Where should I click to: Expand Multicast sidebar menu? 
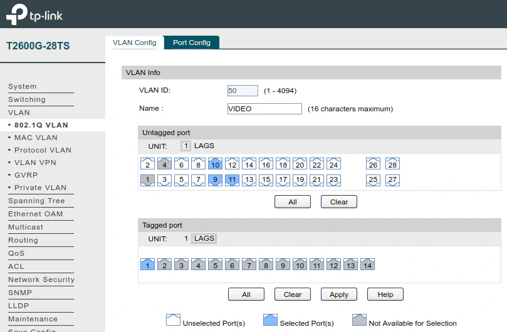point(26,227)
